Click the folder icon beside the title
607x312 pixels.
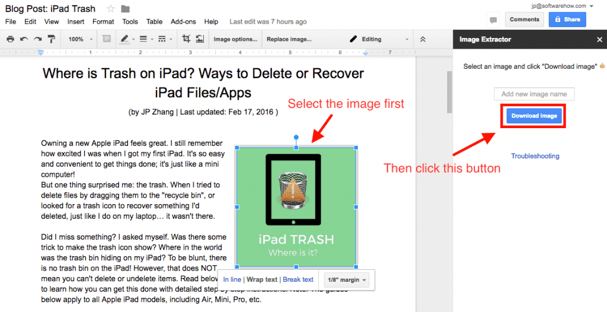click(x=125, y=8)
